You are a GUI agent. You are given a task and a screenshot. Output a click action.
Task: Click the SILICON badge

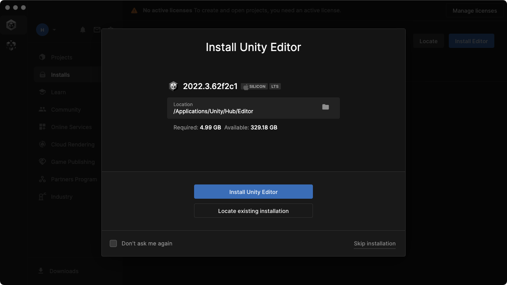(254, 86)
